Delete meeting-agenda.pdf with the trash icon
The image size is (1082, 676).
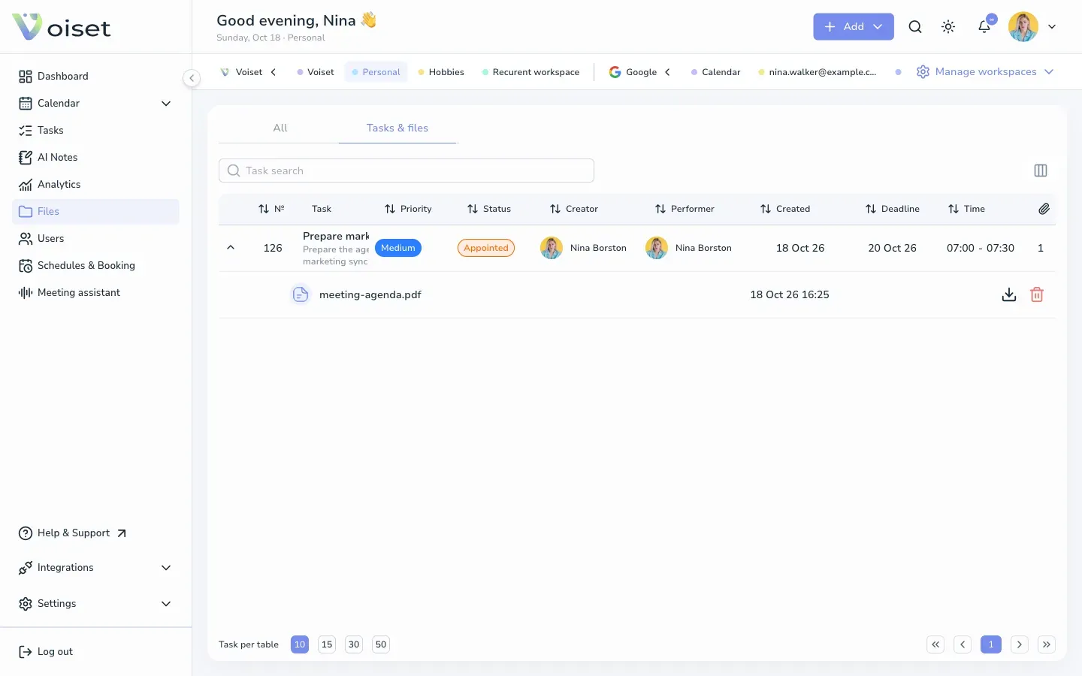[x=1037, y=294]
